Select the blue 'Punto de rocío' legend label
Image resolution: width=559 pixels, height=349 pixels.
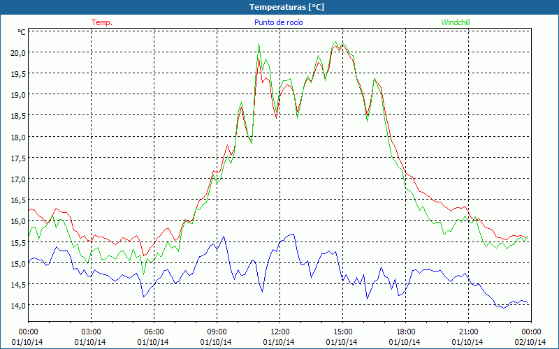278,22
